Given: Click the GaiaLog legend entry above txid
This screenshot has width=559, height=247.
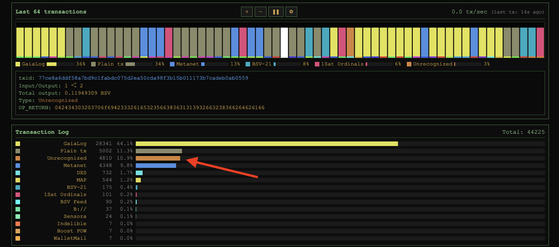Looking at the screenshot, I should point(50,64).
